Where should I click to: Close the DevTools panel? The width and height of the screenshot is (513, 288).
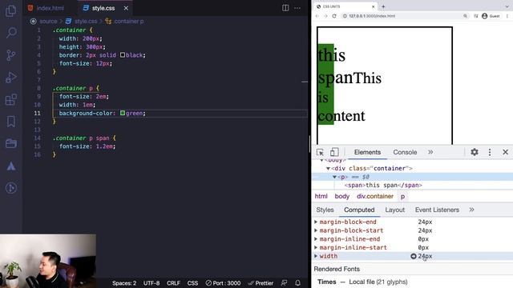[505, 152]
